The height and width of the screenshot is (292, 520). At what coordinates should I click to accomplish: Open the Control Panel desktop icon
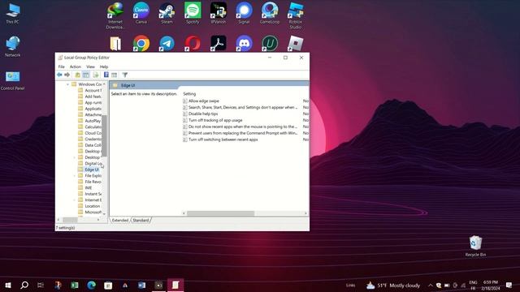click(x=13, y=81)
